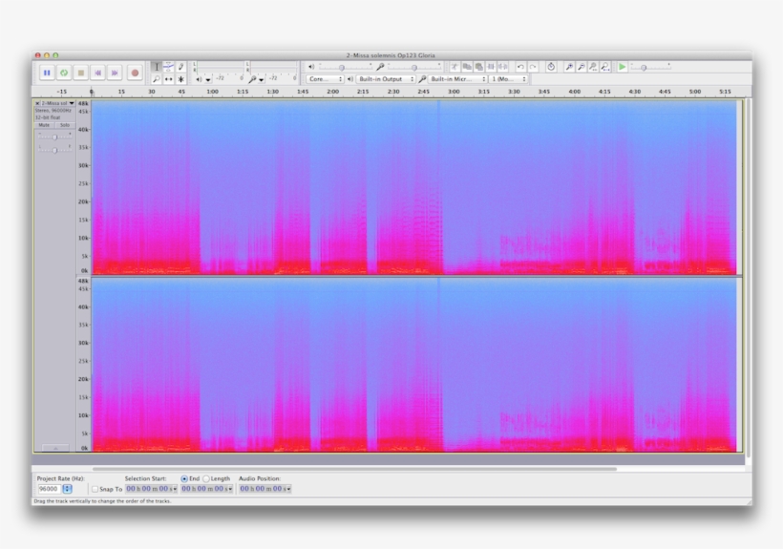Image resolution: width=783 pixels, height=549 pixels.
Task: Select the Length radio button
Action: click(x=206, y=478)
